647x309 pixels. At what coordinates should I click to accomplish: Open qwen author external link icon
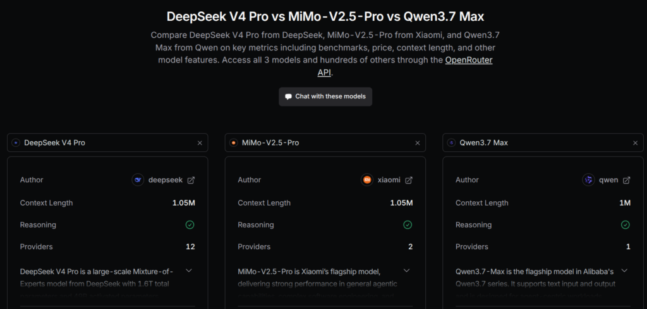626,180
